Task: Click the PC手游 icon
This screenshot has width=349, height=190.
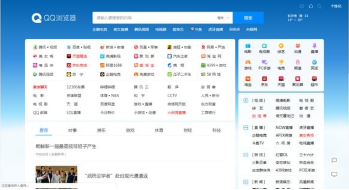Action: pos(264,62)
